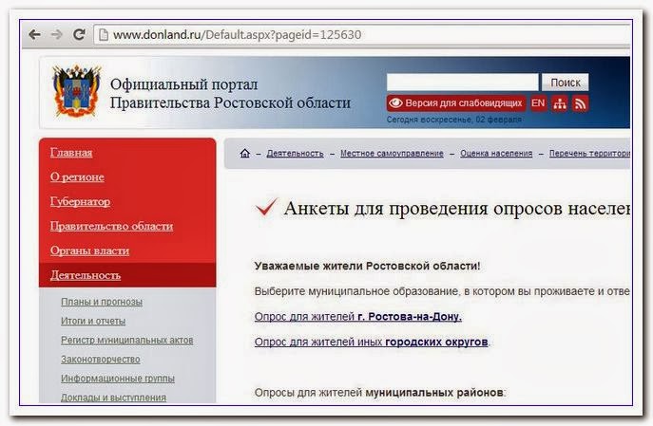Click the Анкеты для проведения опросов heading
Screen dimensions: 653x426
(x=457, y=208)
